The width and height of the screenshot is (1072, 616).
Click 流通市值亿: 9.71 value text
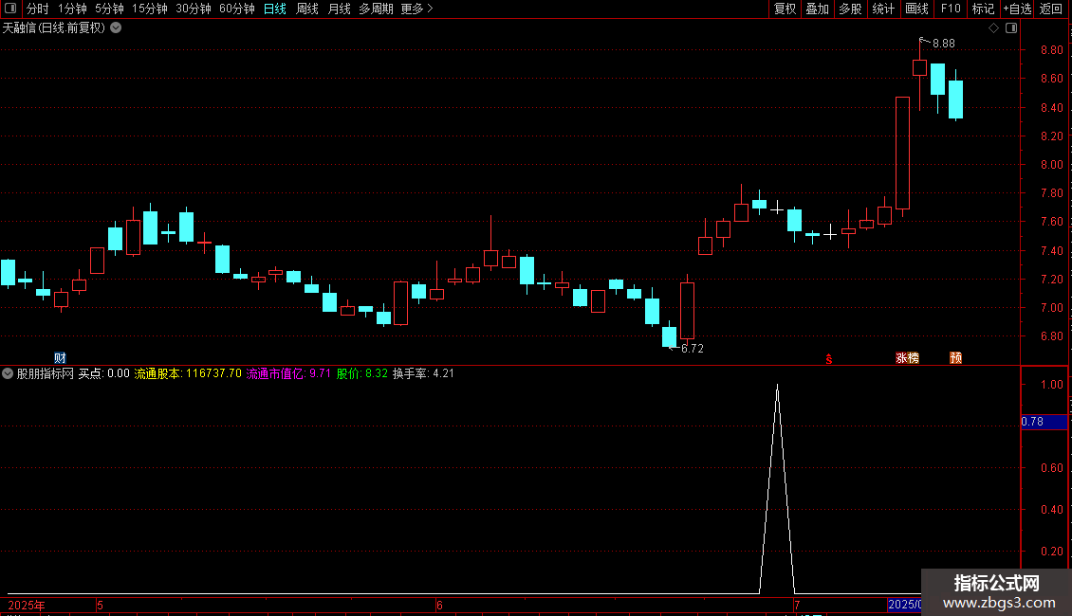point(288,373)
